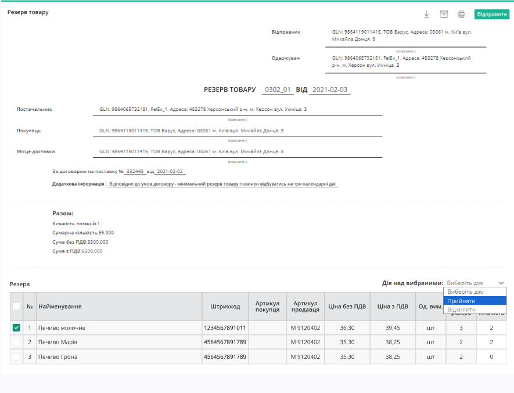Viewport: 514px width, 393px height.
Task: Click Сума без ПДВ:5500.000 total
Action: pos(80,242)
